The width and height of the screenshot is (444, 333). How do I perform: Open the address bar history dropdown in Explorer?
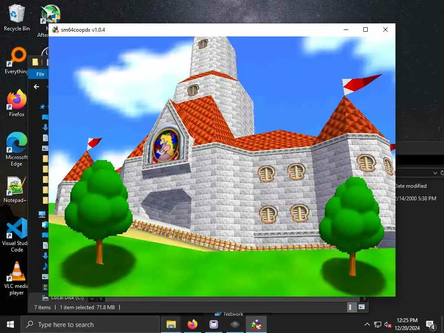(x=435, y=173)
